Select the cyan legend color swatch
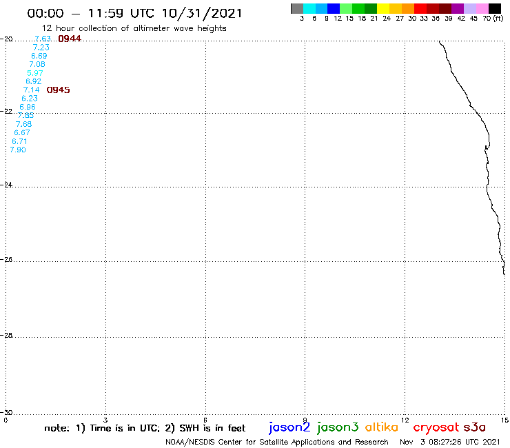 click(309, 8)
